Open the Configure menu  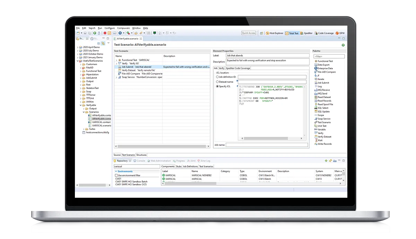pos(110,28)
